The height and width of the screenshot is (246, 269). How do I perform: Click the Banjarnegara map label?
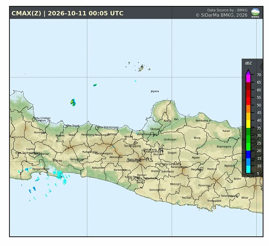coord(104,154)
